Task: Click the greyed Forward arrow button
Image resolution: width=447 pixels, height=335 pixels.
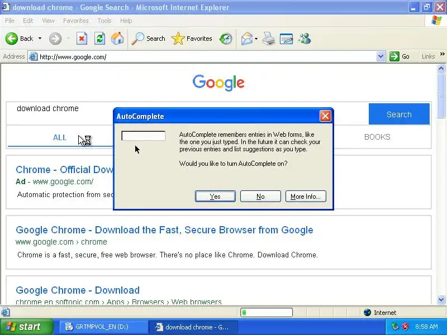Action: pos(55,39)
